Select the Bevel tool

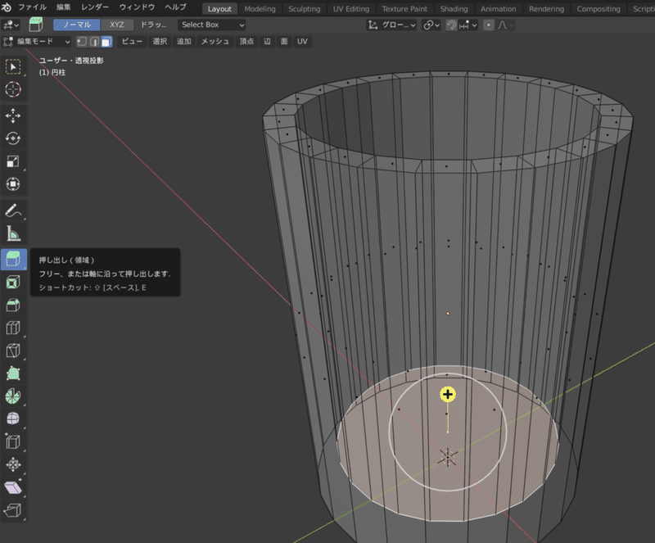(x=13, y=305)
